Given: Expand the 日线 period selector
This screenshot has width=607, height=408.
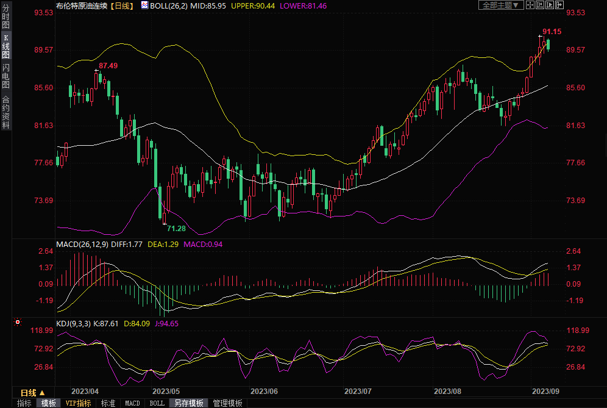Looking at the screenshot, I should 32,392.
